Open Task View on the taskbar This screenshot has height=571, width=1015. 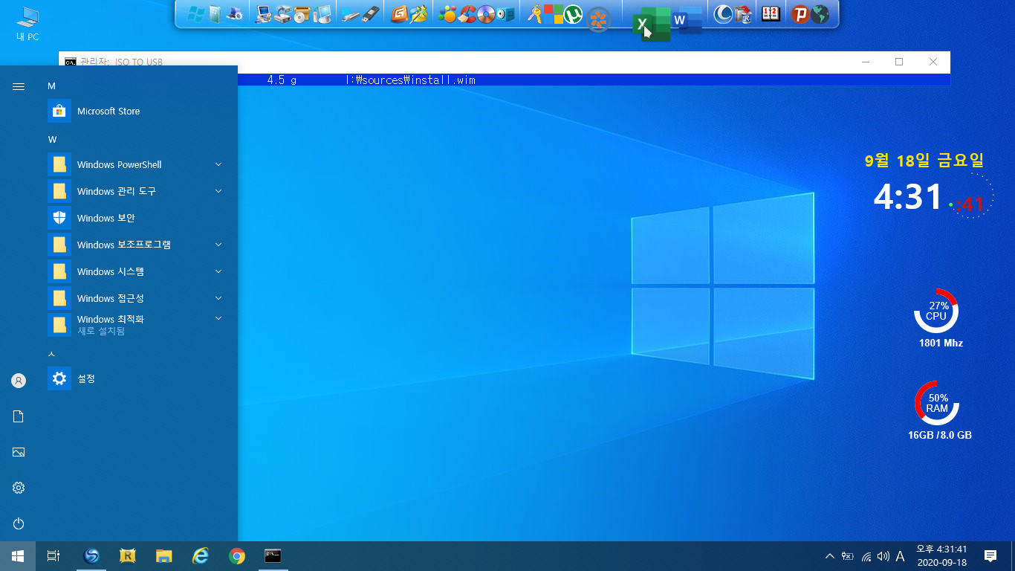(53, 555)
